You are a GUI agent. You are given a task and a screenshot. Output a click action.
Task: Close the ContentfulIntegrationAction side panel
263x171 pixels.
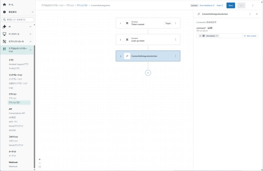[257, 14]
